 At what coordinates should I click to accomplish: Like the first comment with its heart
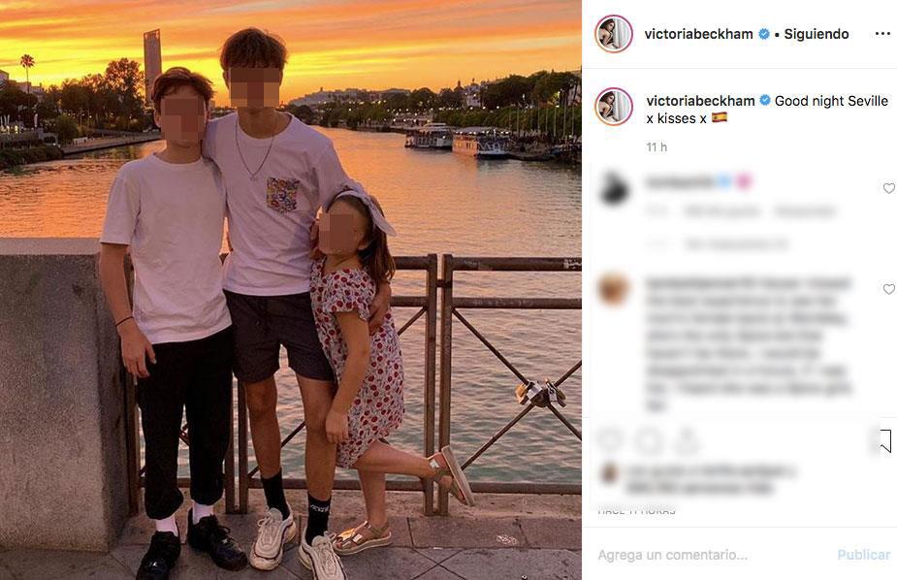888,188
